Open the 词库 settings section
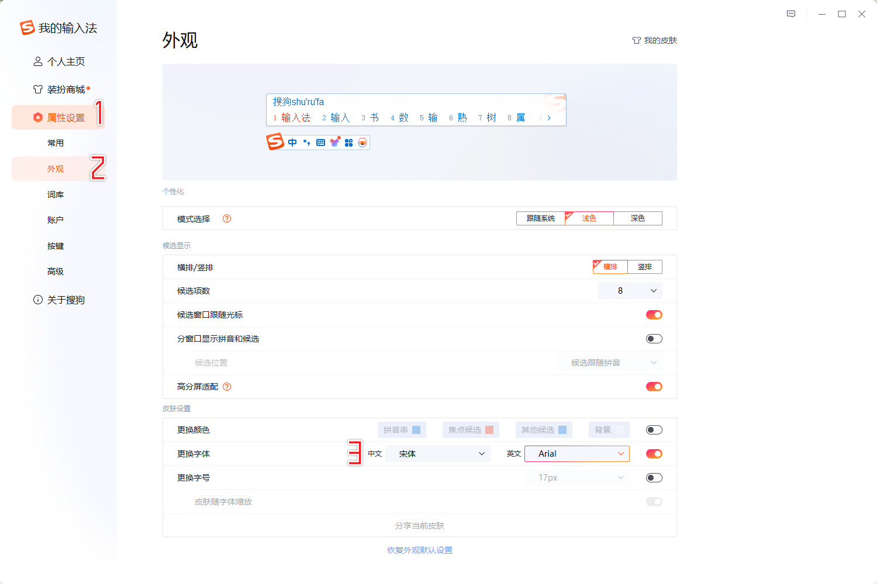The width and height of the screenshot is (877, 584). [x=56, y=194]
